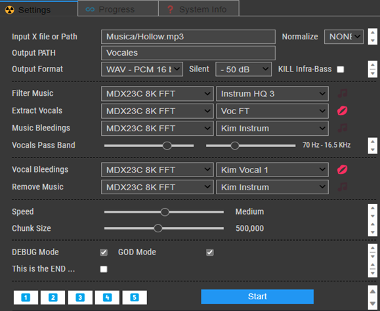The height and width of the screenshot is (311, 380).
Task: Click the lips icon beside Extract Vocals
Action: (343, 111)
